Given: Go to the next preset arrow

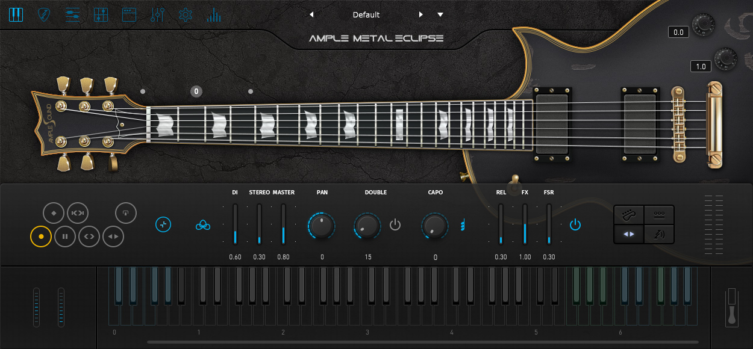Looking at the screenshot, I should (421, 14).
